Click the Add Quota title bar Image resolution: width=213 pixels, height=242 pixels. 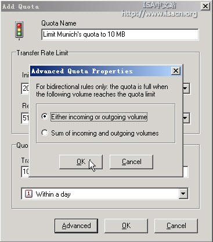point(100,6)
